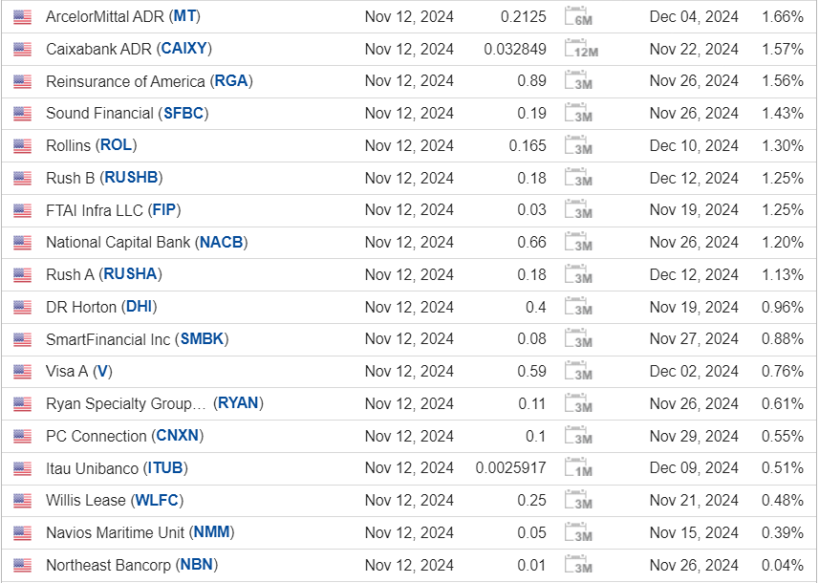Click the 6M calendar icon for ArcelorMittal

coord(578,16)
